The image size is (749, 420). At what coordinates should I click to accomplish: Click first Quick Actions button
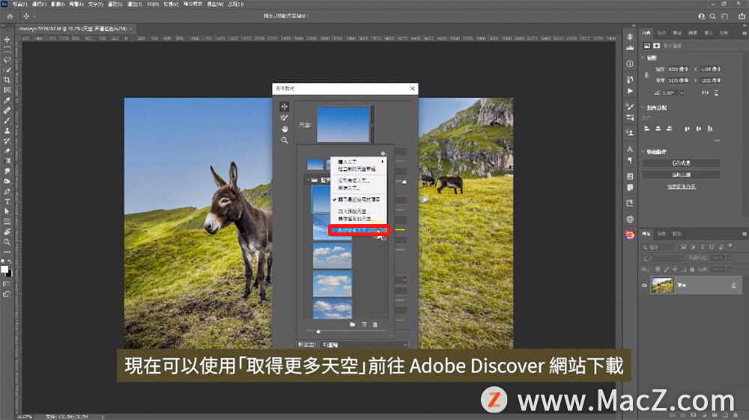(x=681, y=163)
